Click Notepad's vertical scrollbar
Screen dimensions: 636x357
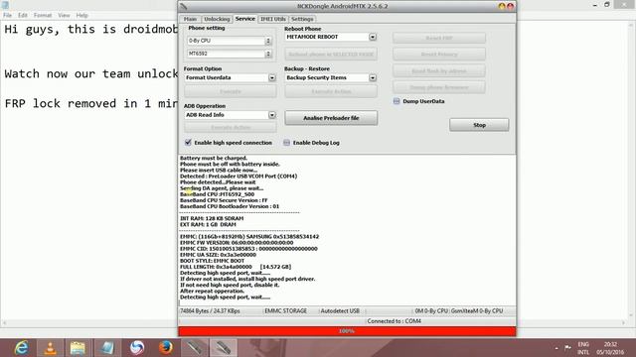coord(631,170)
